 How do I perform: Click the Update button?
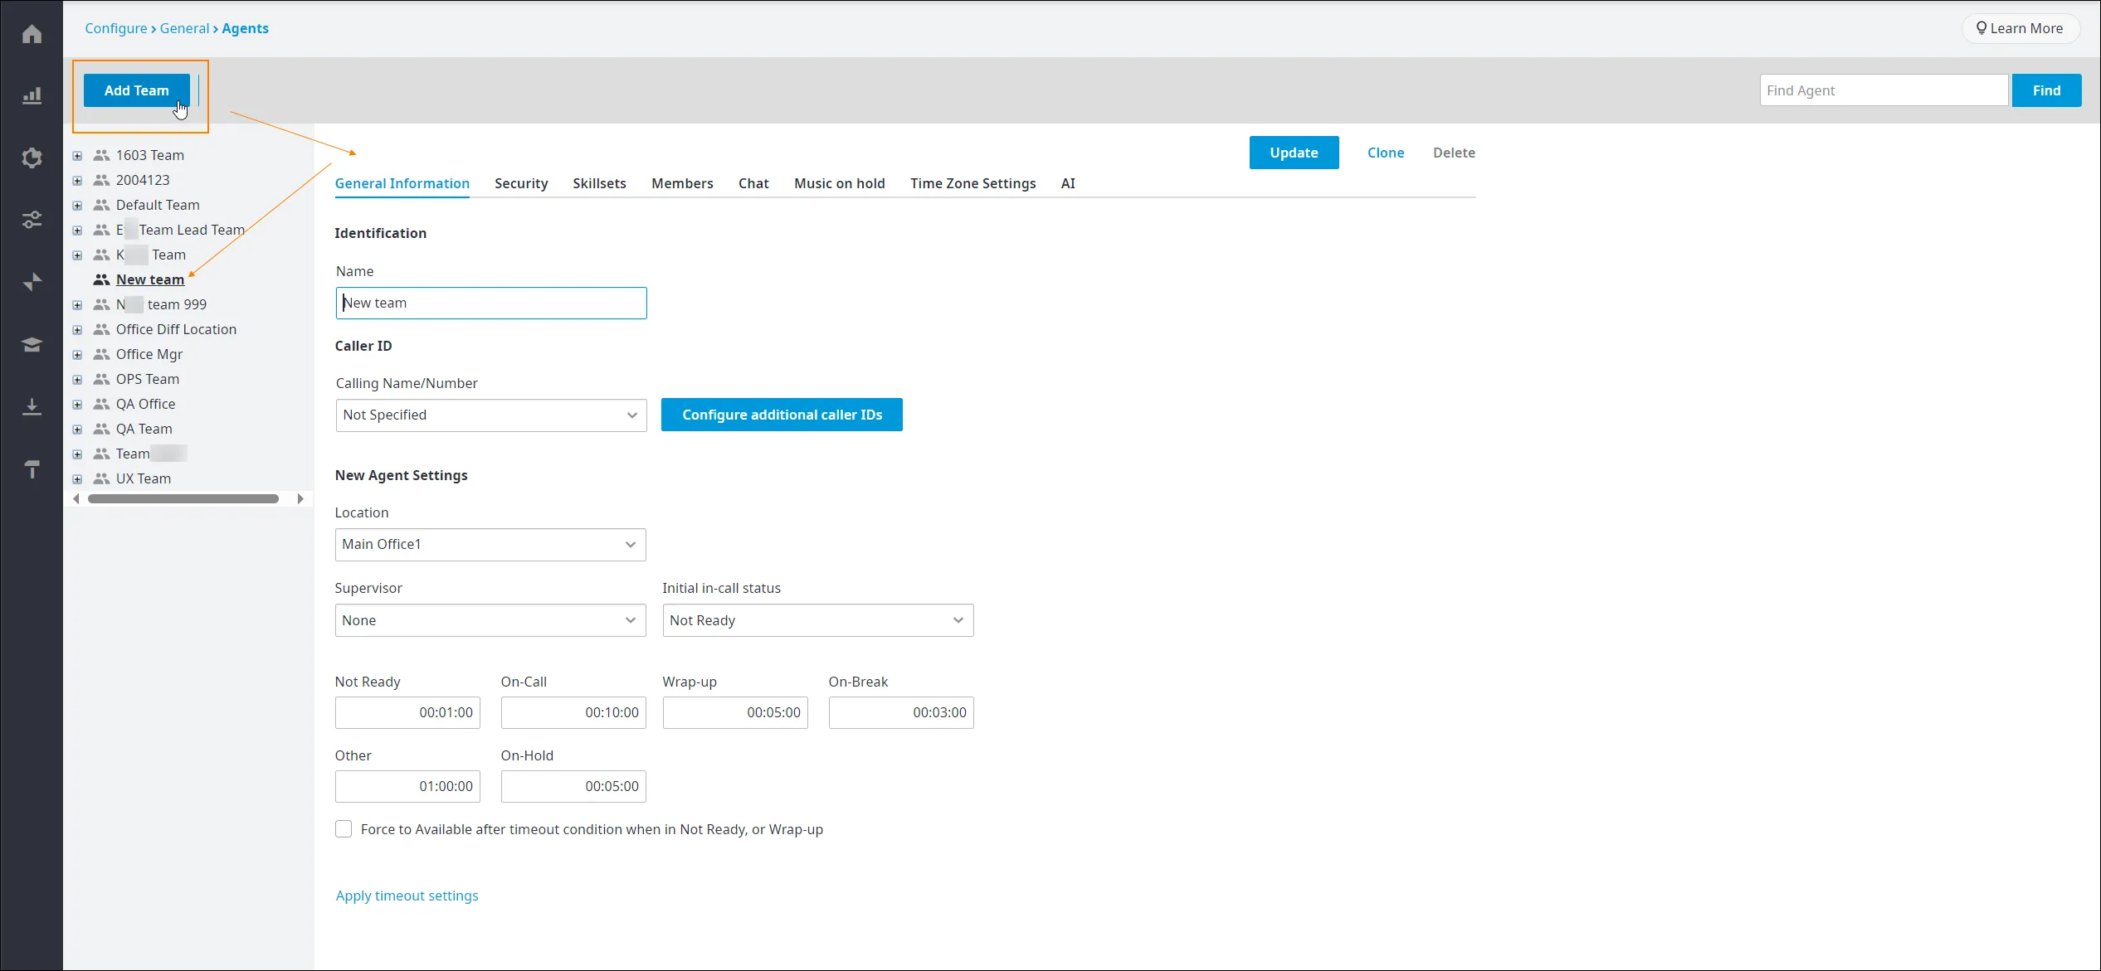pyautogui.click(x=1294, y=153)
